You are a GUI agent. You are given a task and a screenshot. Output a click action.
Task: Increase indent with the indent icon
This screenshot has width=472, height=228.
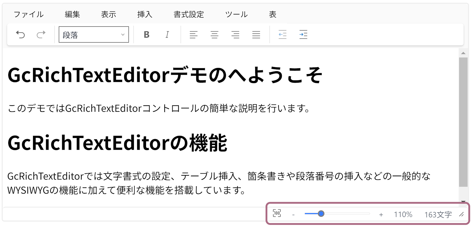click(x=303, y=35)
